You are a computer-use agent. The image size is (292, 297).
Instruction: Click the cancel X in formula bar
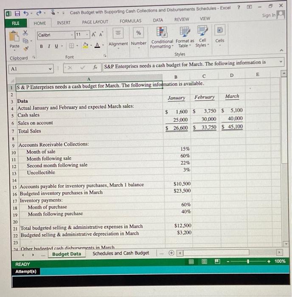point(70,67)
